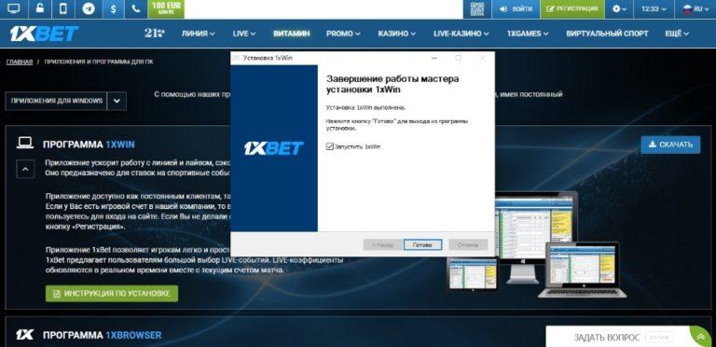Click the 21+ age icon

click(155, 34)
